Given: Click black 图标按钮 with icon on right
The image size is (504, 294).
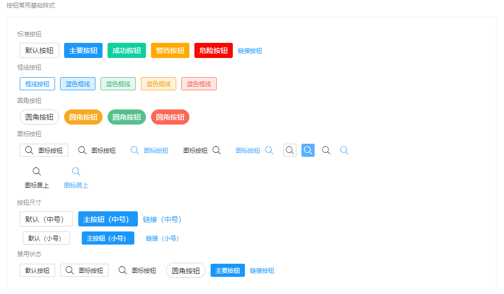Looking at the screenshot, I should pyautogui.click(x=202, y=150).
